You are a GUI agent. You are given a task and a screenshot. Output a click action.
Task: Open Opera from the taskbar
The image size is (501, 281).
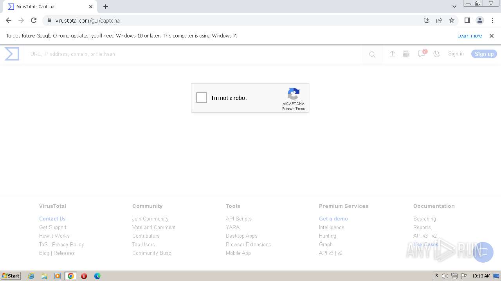pos(84,276)
